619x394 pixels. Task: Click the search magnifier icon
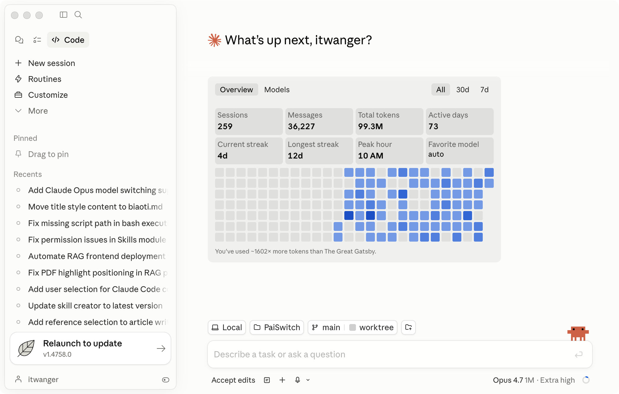click(78, 15)
